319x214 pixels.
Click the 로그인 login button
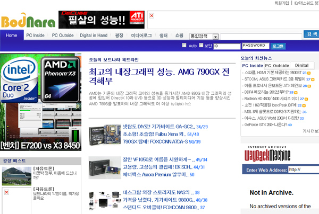tap(278, 46)
